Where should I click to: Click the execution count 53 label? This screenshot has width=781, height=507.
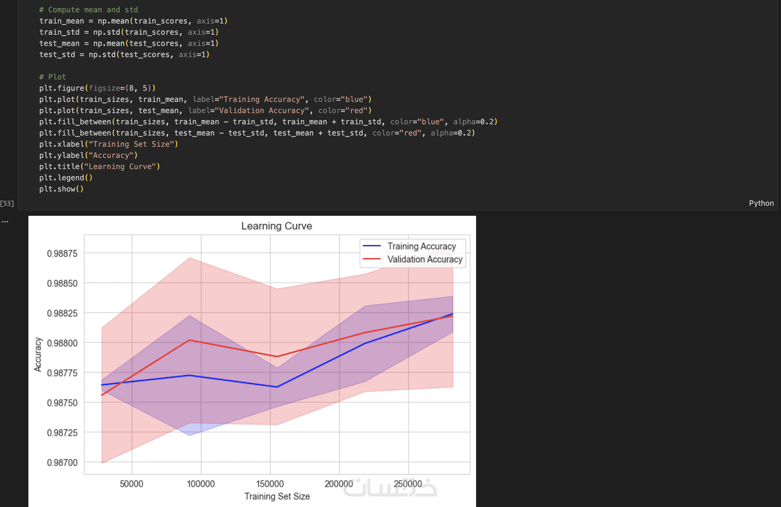pos(7,203)
